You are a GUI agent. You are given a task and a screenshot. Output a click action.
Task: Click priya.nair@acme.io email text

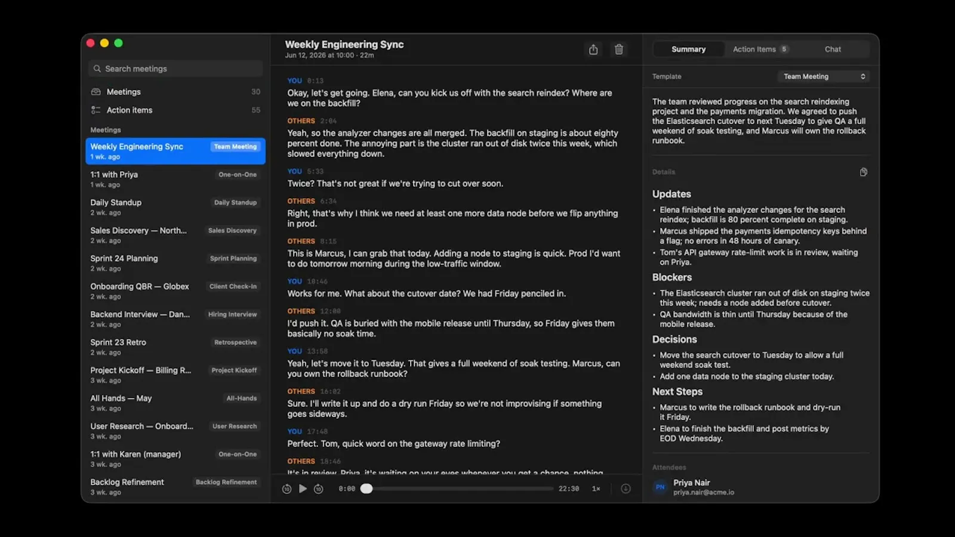point(704,493)
